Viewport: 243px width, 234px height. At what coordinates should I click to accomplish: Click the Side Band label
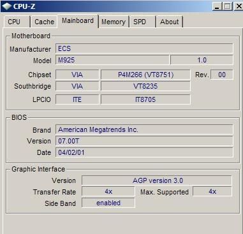(x=60, y=203)
